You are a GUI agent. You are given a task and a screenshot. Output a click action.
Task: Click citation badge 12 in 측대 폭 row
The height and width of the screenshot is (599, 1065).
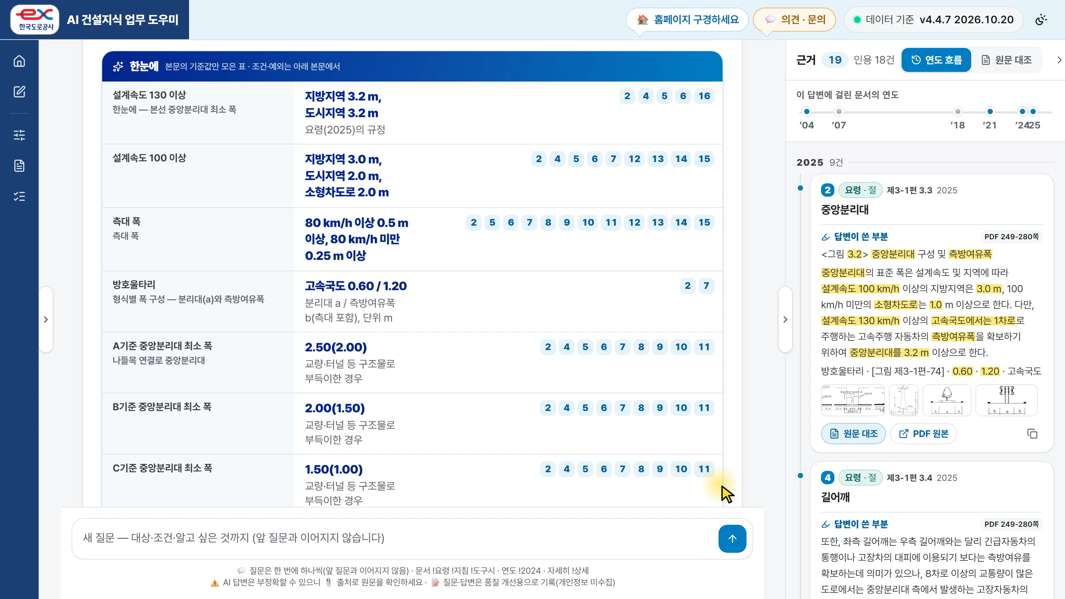point(634,222)
